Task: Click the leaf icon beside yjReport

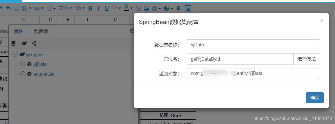Action: click(x=22, y=55)
